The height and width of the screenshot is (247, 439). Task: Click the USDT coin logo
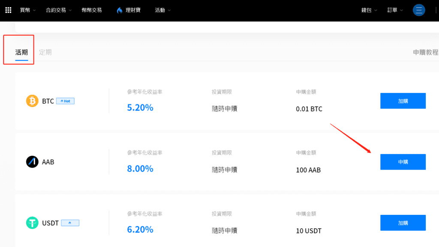pos(32,223)
